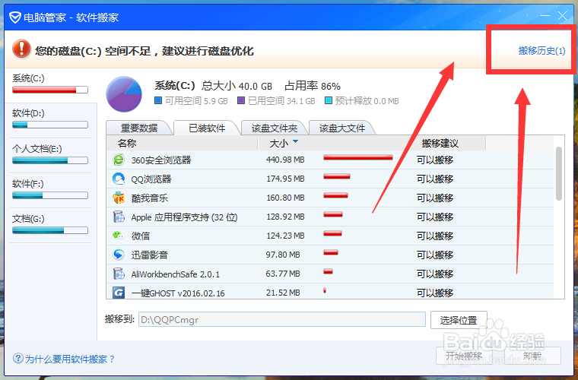Click the Apple 应用程序支持 icon
The width and height of the screenshot is (578, 380).
click(x=119, y=217)
